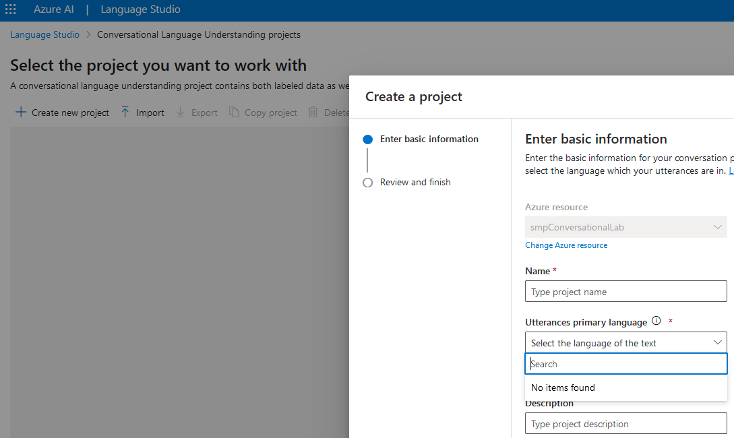734x438 pixels.
Task: Click the Change Azure resource link
Action: [x=566, y=245]
